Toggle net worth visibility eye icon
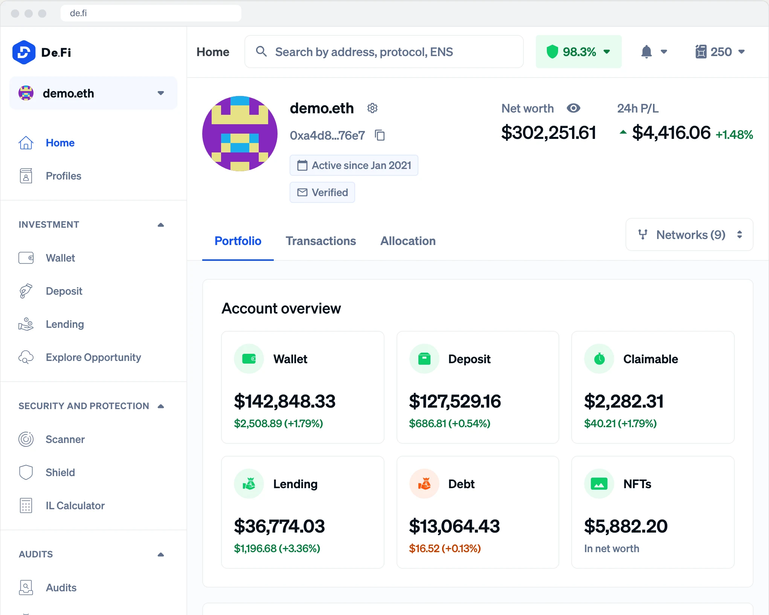This screenshot has width=769, height=615. point(574,108)
